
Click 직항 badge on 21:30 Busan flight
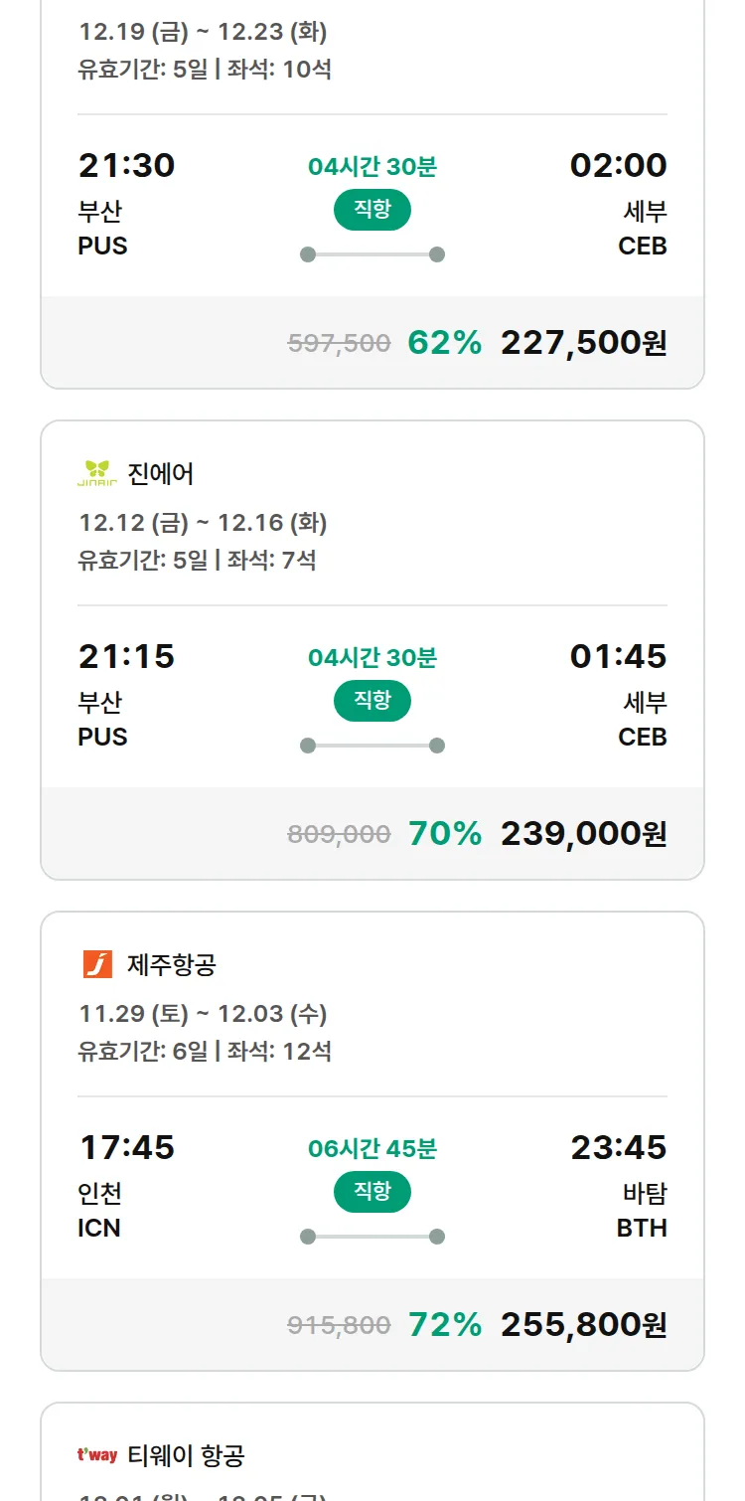pos(372,210)
